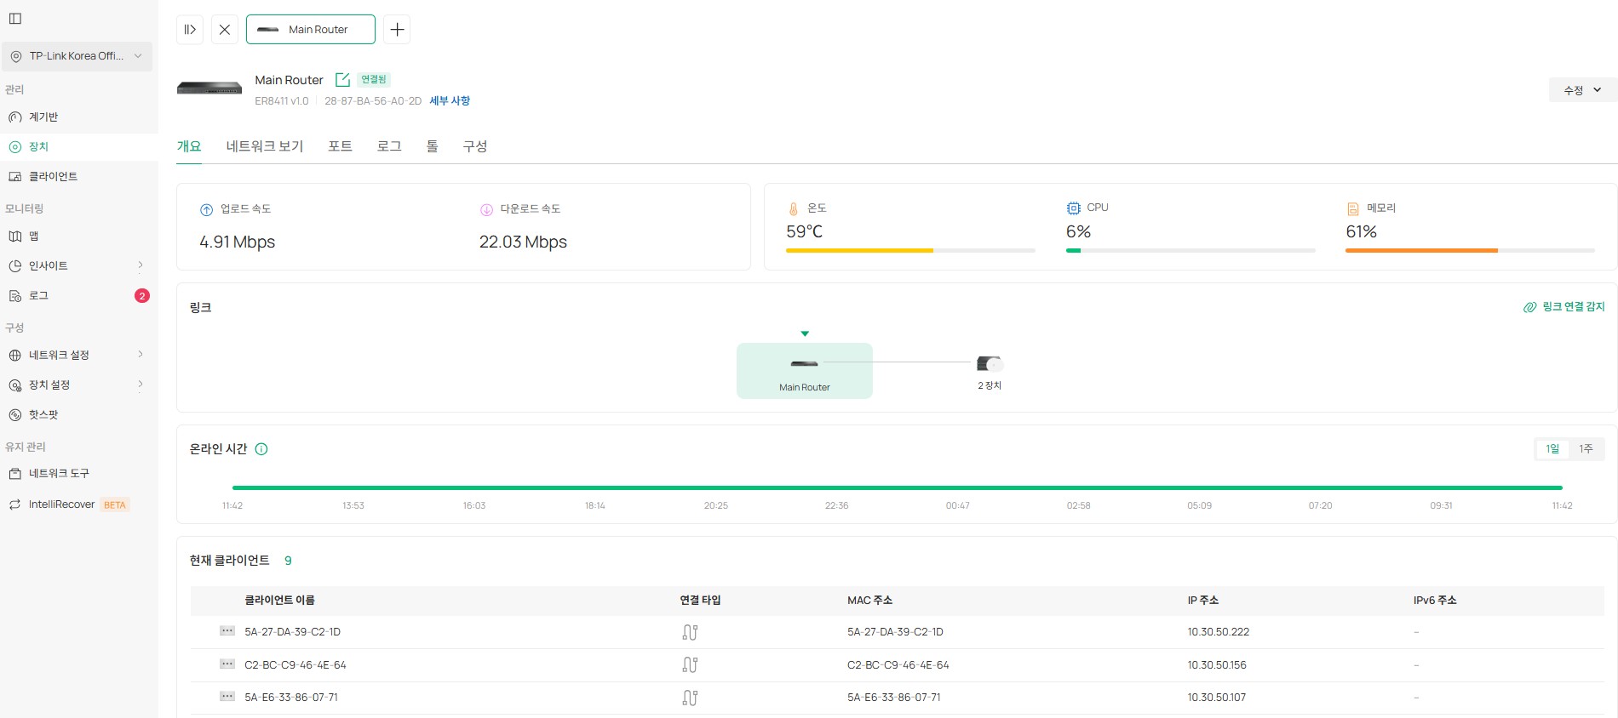The height and width of the screenshot is (718, 1618).
Task: Click the memory icon
Action: (1353, 209)
